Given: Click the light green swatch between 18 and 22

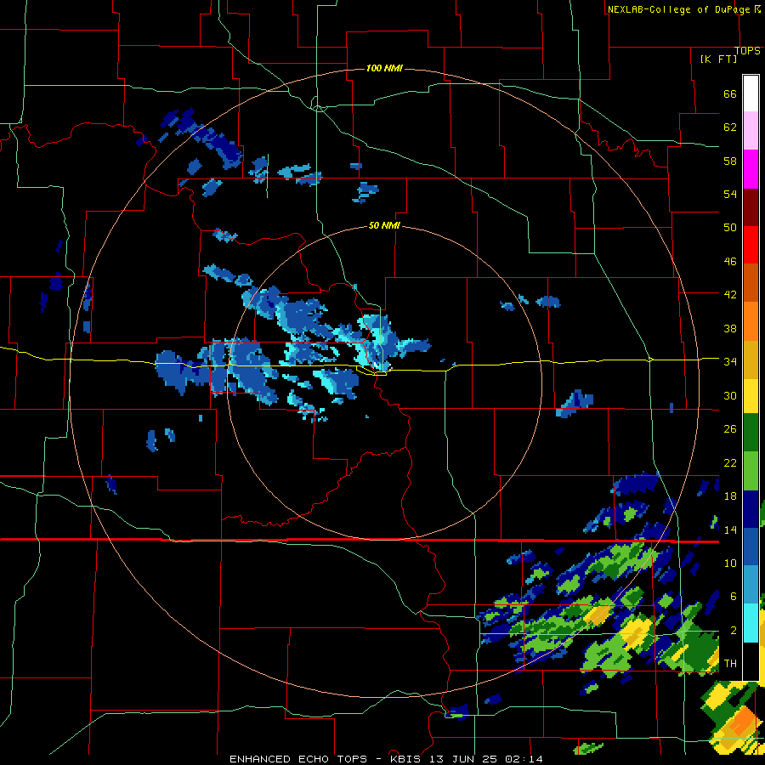Looking at the screenshot, I should [x=751, y=471].
